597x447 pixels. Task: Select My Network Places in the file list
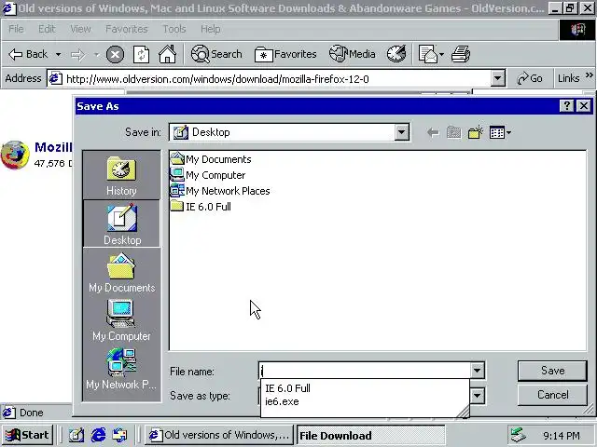click(x=220, y=190)
